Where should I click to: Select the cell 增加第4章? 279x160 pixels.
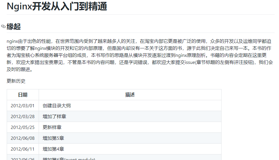click(130, 149)
